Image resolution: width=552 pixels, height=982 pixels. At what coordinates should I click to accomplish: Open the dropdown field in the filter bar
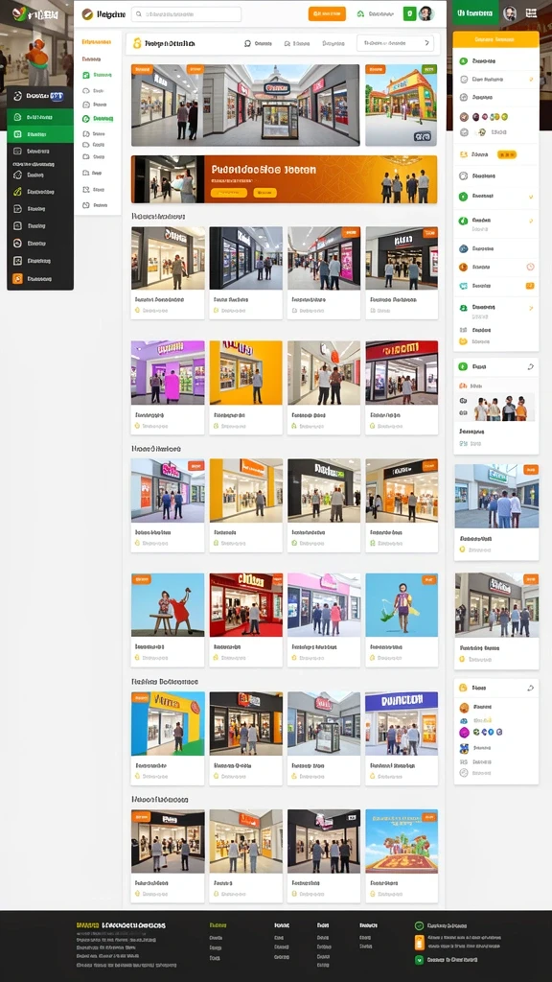pos(395,43)
